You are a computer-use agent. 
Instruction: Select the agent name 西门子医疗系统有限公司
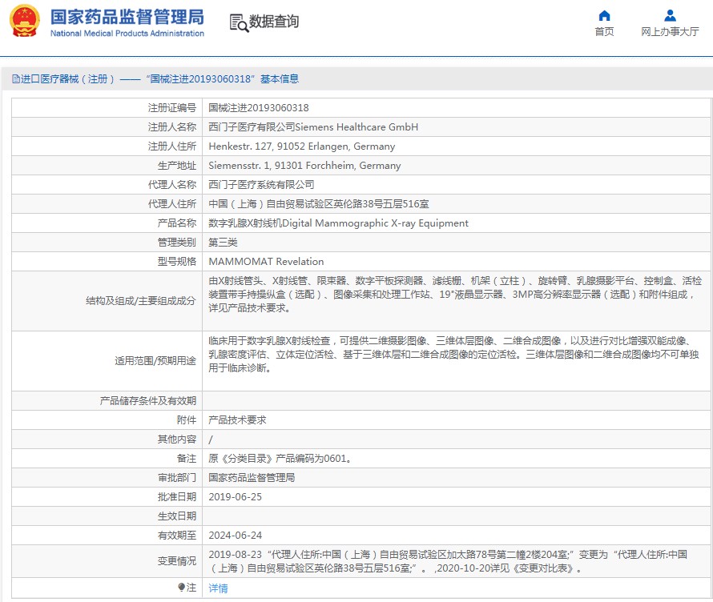261,184
